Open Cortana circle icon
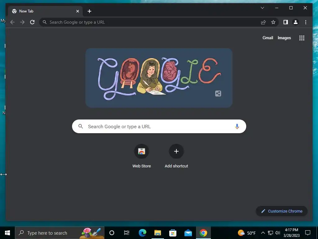318x239 pixels. [112, 233]
